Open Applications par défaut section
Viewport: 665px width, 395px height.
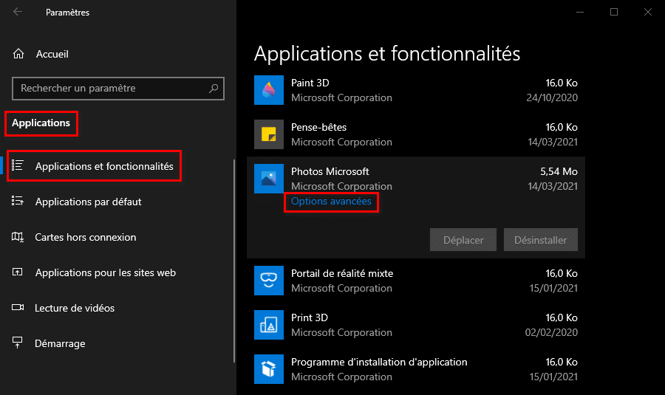point(88,202)
